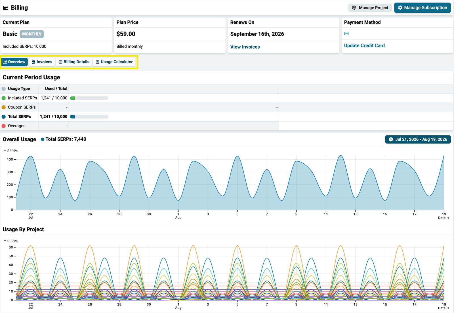Click the Billed monthly text
The image size is (454, 313).
[x=130, y=46]
